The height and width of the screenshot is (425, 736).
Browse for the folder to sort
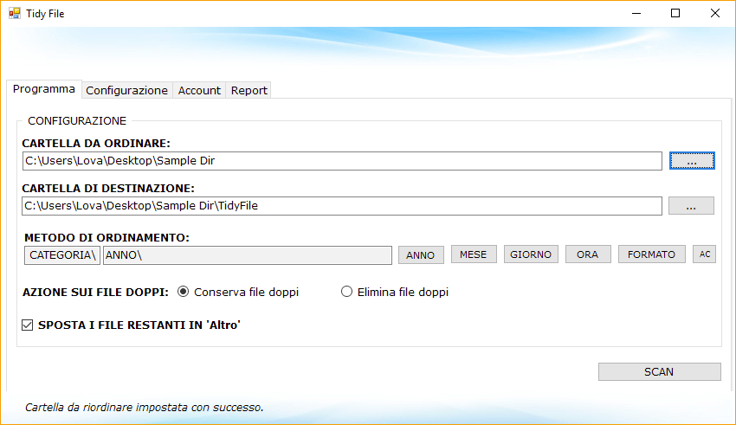coord(692,160)
